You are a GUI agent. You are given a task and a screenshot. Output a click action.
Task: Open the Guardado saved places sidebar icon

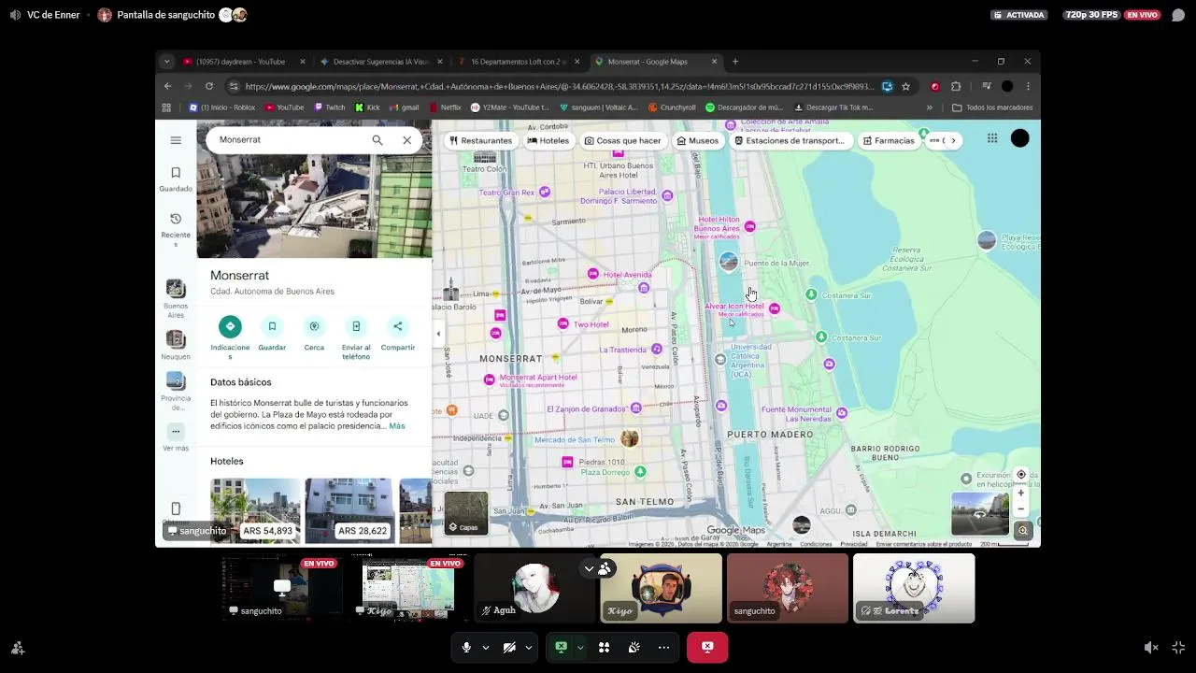(176, 179)
